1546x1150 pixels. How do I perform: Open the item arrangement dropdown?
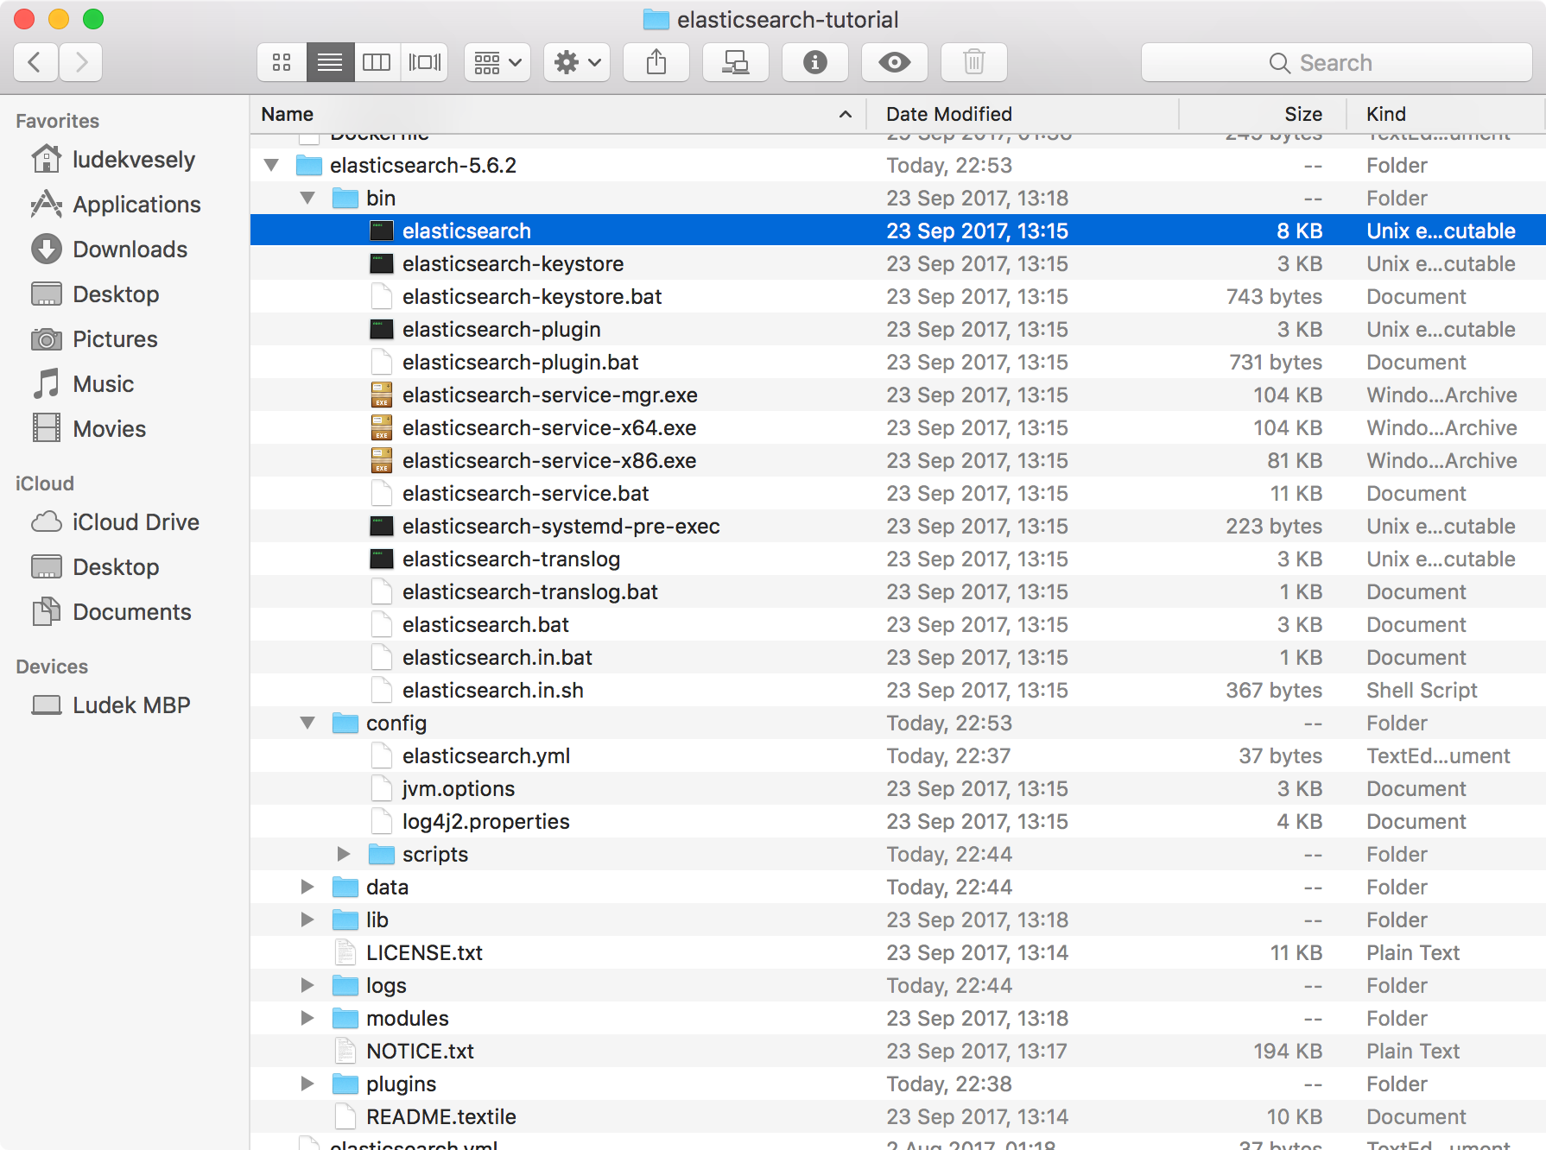(x=497, y=62)
